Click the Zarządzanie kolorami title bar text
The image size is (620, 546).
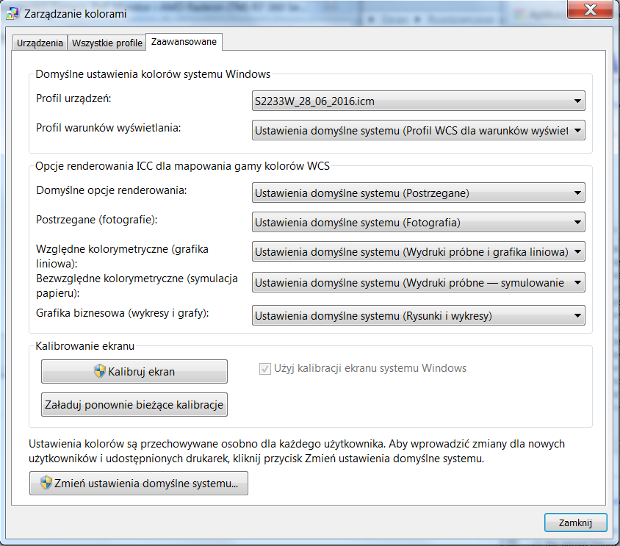tap(76, 14)
